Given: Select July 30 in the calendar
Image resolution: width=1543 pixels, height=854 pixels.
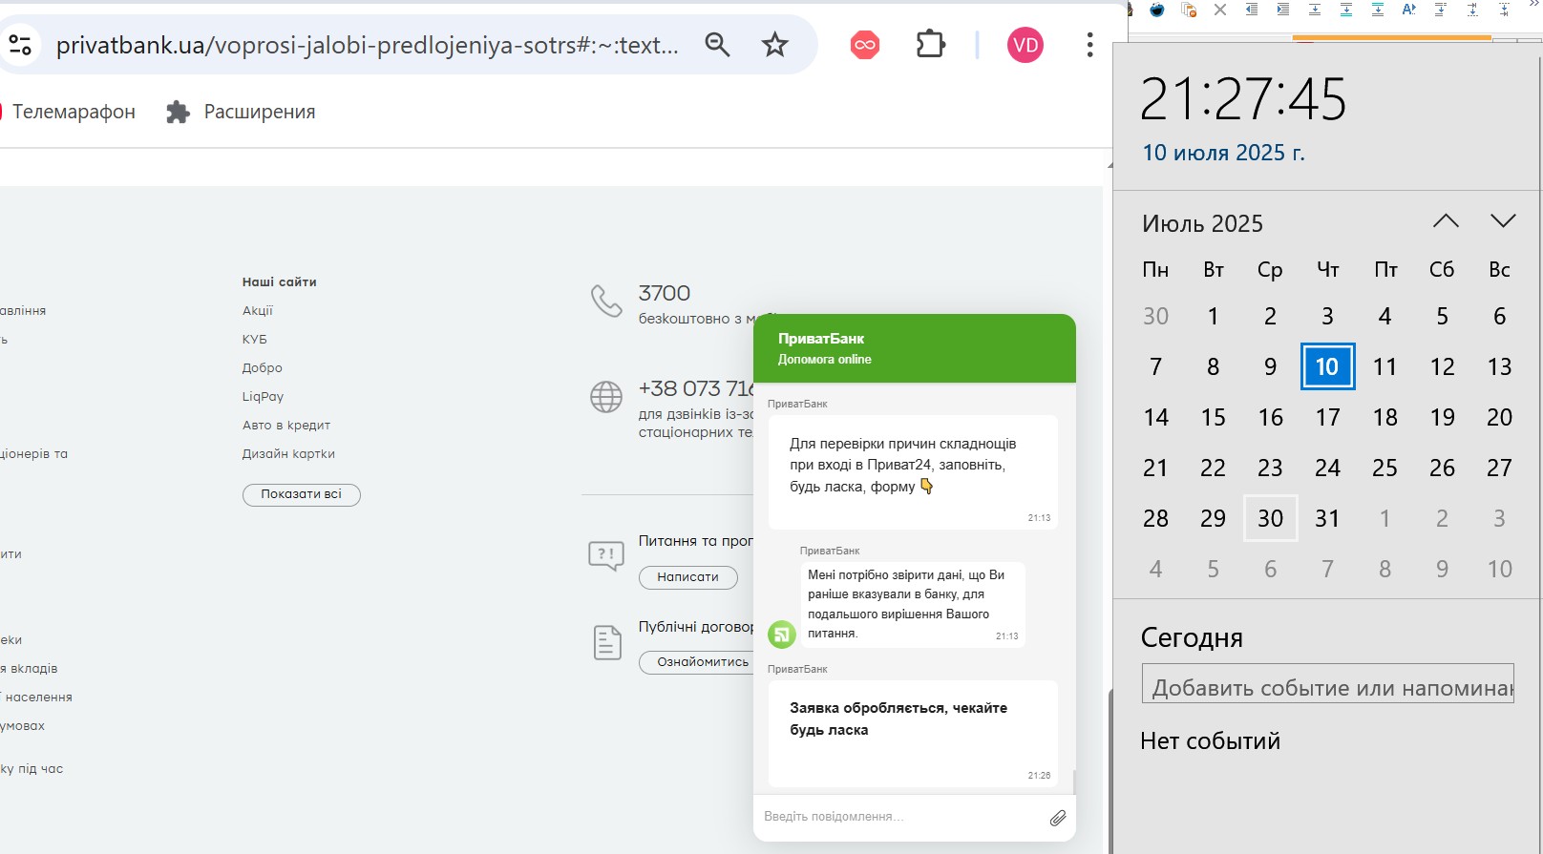Looking at the screenshot, I should pyautogui.click(x=1270, y=518).
